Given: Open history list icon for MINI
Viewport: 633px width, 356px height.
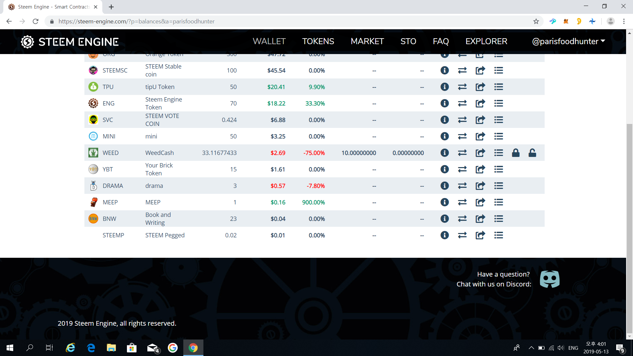Looking at the screenshot, I should click(x=498, y=136).
